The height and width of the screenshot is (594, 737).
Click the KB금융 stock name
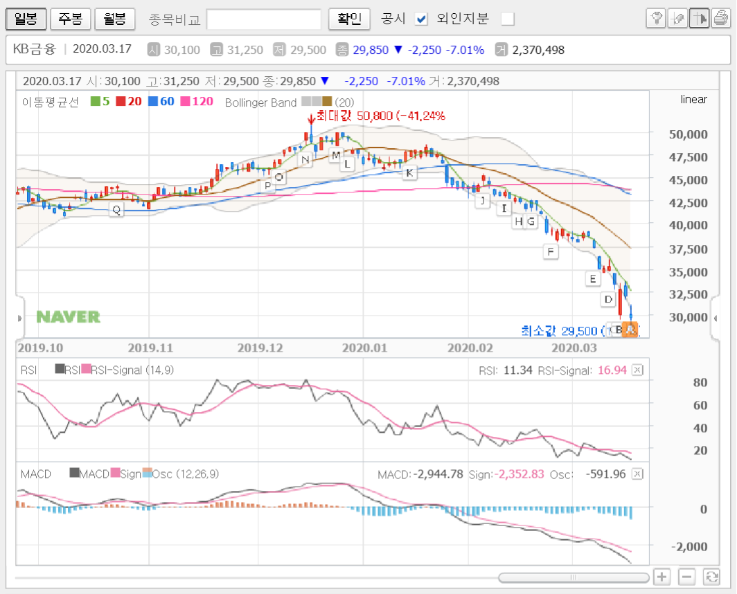click(x=34, y=49)
